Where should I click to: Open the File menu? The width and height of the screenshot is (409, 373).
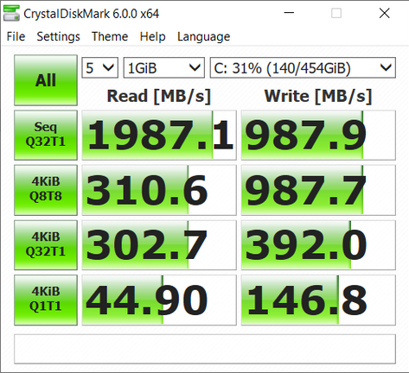coord(16,36)
